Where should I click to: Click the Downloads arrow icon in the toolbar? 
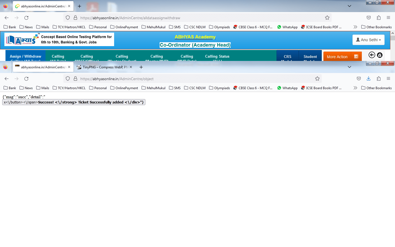click(x=368, y=79)
